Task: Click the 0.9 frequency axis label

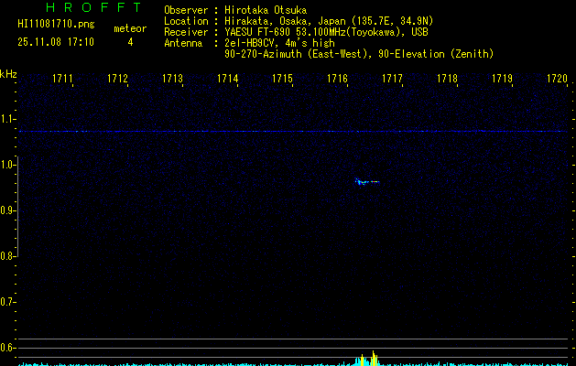Action: tap(8, 210)
